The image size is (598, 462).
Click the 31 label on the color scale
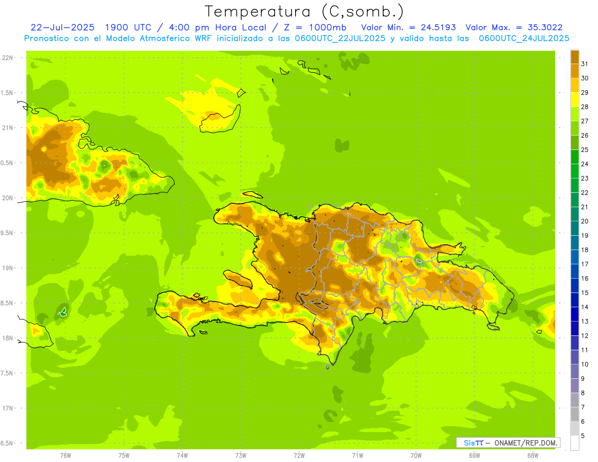[x=585, y=63]
